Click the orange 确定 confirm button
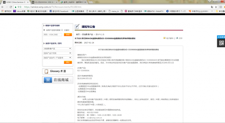The height and width of the screenshot is (123, 225). click(68, 62)
